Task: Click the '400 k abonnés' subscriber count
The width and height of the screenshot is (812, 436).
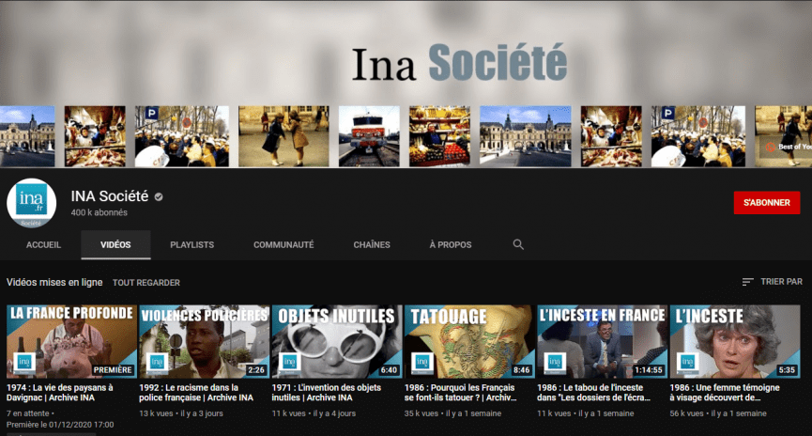Action: (x=99, y=212)
